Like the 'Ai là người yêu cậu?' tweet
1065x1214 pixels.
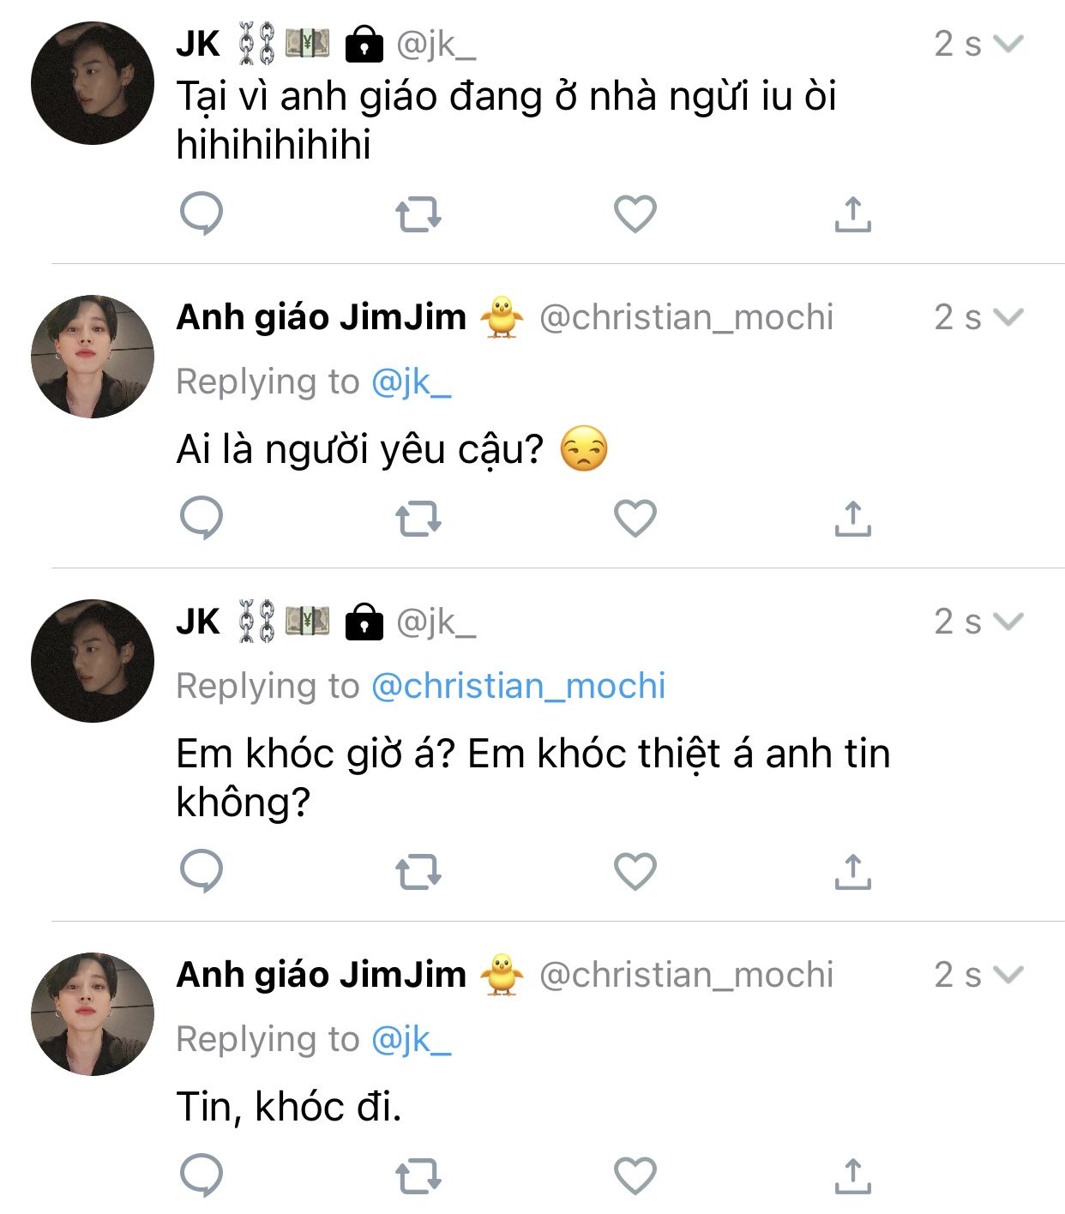point(635,518)
